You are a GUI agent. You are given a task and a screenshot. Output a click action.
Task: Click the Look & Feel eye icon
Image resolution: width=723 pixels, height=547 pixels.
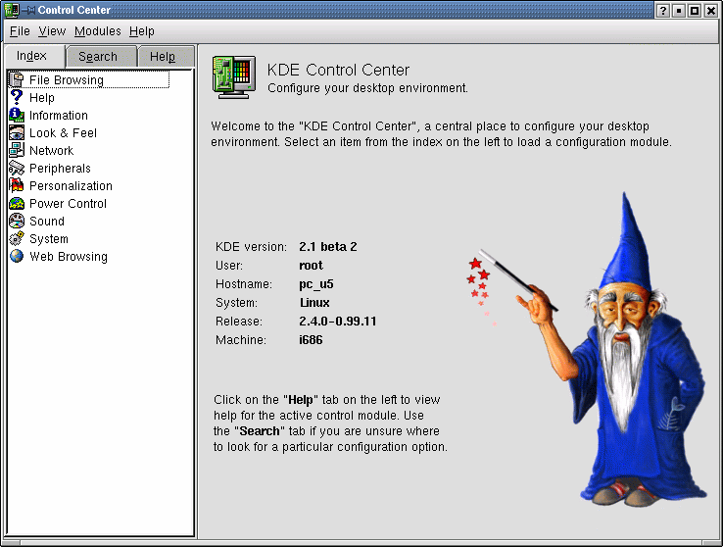[x=17, y=133]
